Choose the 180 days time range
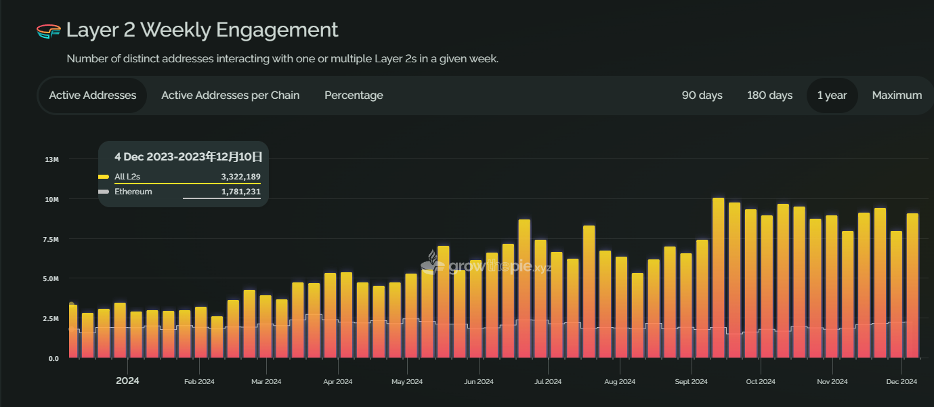This screenshot has width=934, height=407. pyautogui.click(x=769, y=95)
